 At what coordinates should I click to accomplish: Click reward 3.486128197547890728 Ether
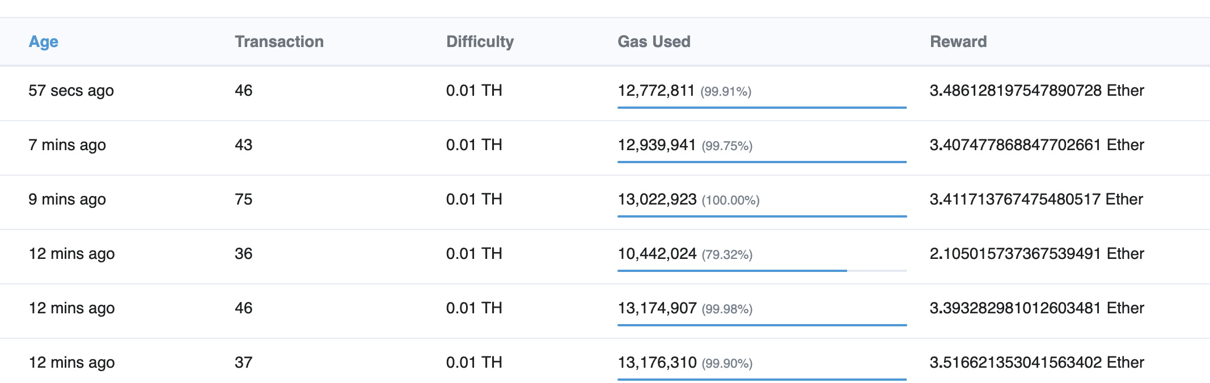coord(1036,91)
